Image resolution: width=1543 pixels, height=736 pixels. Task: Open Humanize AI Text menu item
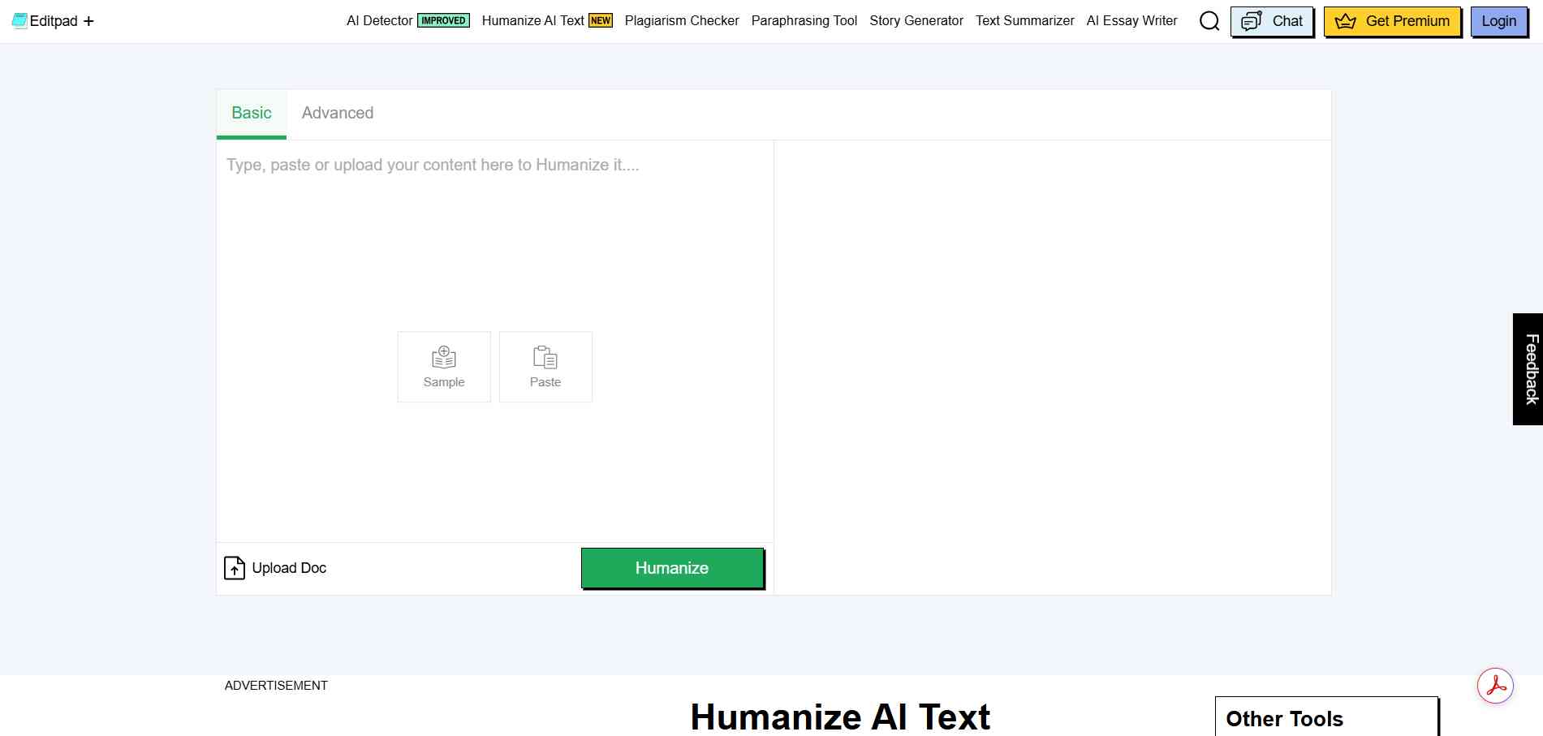click(532, 21)
